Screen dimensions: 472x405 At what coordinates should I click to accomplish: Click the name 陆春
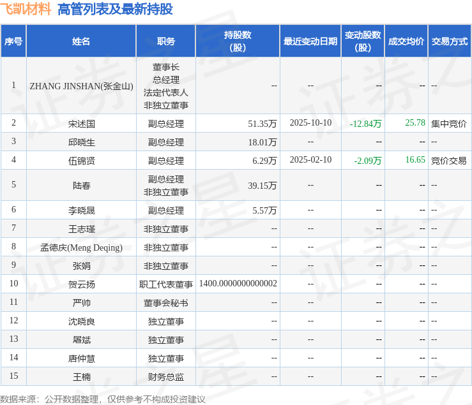(81, 186)
